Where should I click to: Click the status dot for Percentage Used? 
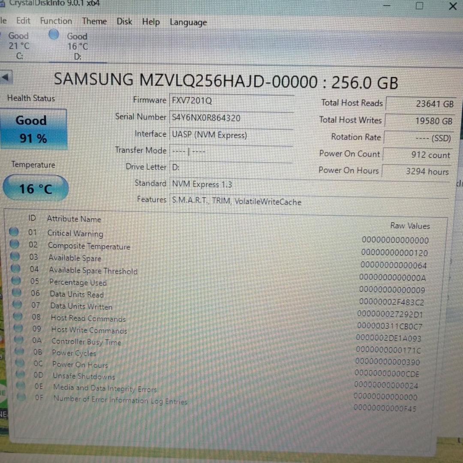point(16,280)
